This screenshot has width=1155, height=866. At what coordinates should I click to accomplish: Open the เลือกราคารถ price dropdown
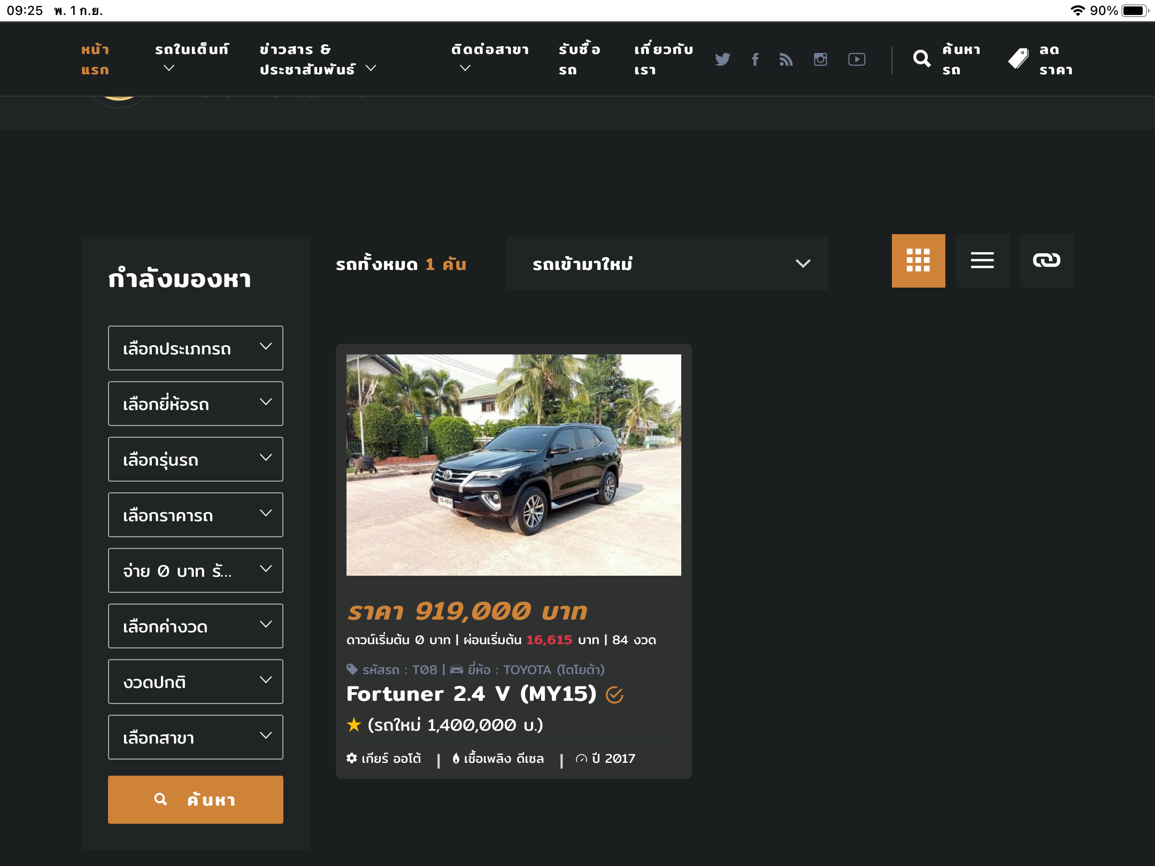(196, 515)
